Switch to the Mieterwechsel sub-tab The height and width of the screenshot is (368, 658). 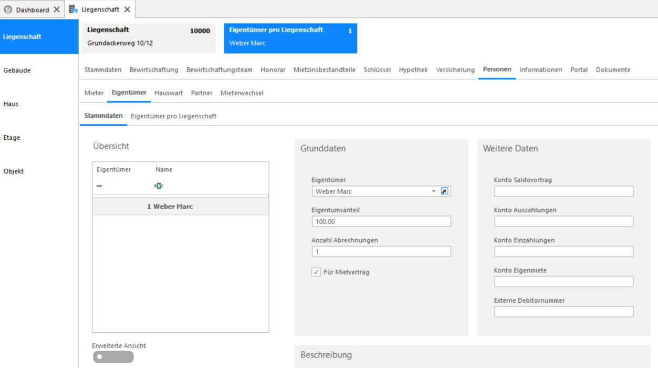(x=242, y=93)
